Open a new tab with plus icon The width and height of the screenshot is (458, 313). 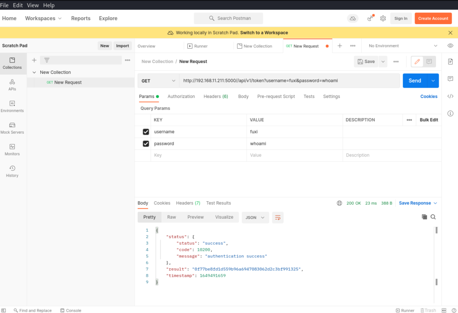click(x=340, y=46)
